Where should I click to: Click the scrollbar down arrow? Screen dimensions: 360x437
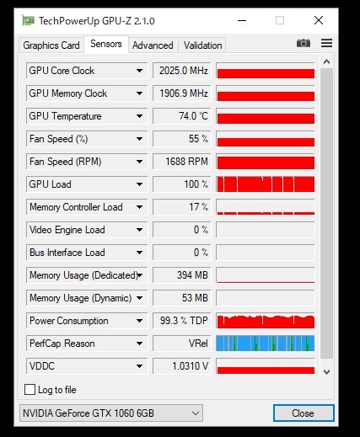[x=326, y=372]
